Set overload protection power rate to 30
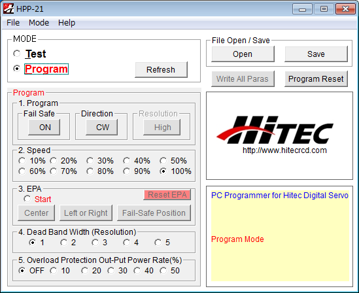This screenshot has height=293, width=359. (111, 271)
